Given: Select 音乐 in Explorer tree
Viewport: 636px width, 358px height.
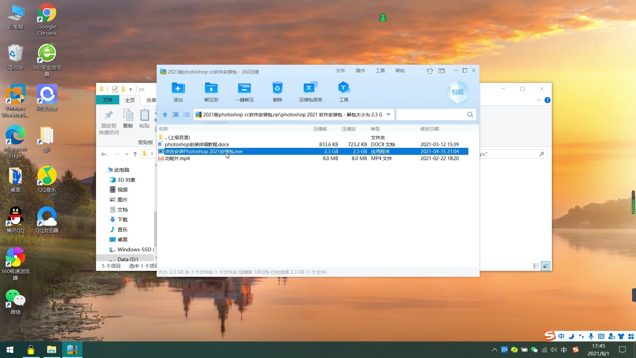Looking at the screenshot, I should [x=119, y=230].
